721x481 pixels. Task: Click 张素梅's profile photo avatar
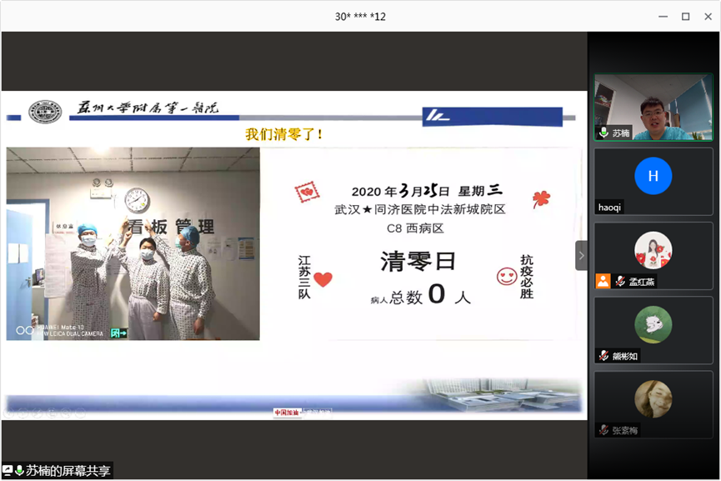[653, 398]
